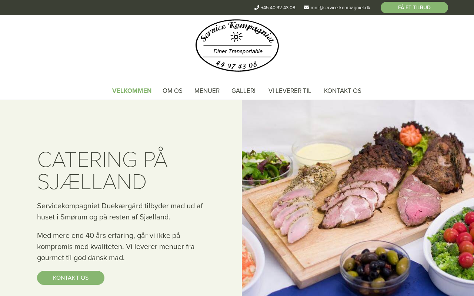Image resolution: width=474 pixels, height=296 pixels.
Task: Call the number +45 40 32 43 08
Action: 278,8
